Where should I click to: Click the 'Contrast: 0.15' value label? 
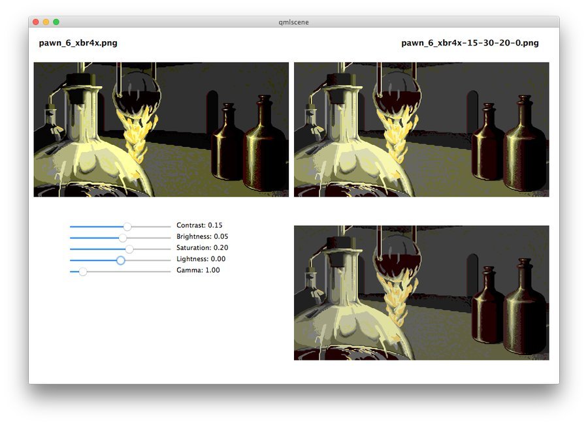[199, 225]
